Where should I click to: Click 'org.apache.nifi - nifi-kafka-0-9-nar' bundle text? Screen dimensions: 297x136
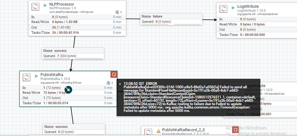coord(61,83)
